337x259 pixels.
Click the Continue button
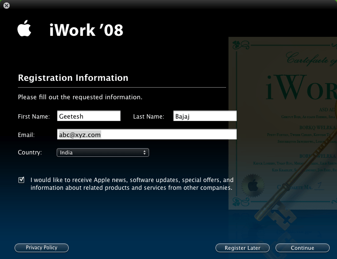pyautogui.click(x=303, y=248)
